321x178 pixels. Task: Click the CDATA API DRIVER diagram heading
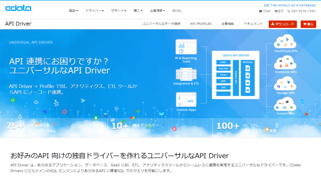[236, 56]
